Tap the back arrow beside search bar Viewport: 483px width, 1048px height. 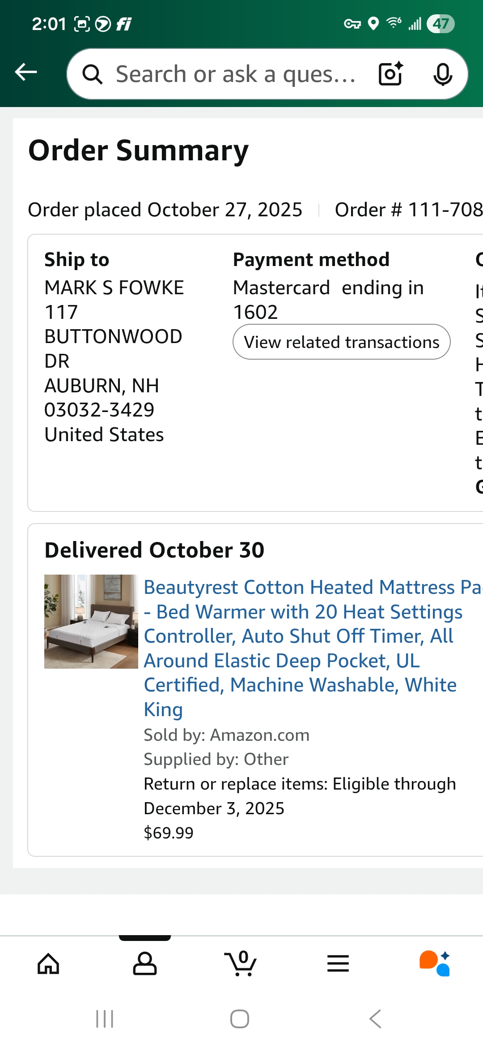26,72
